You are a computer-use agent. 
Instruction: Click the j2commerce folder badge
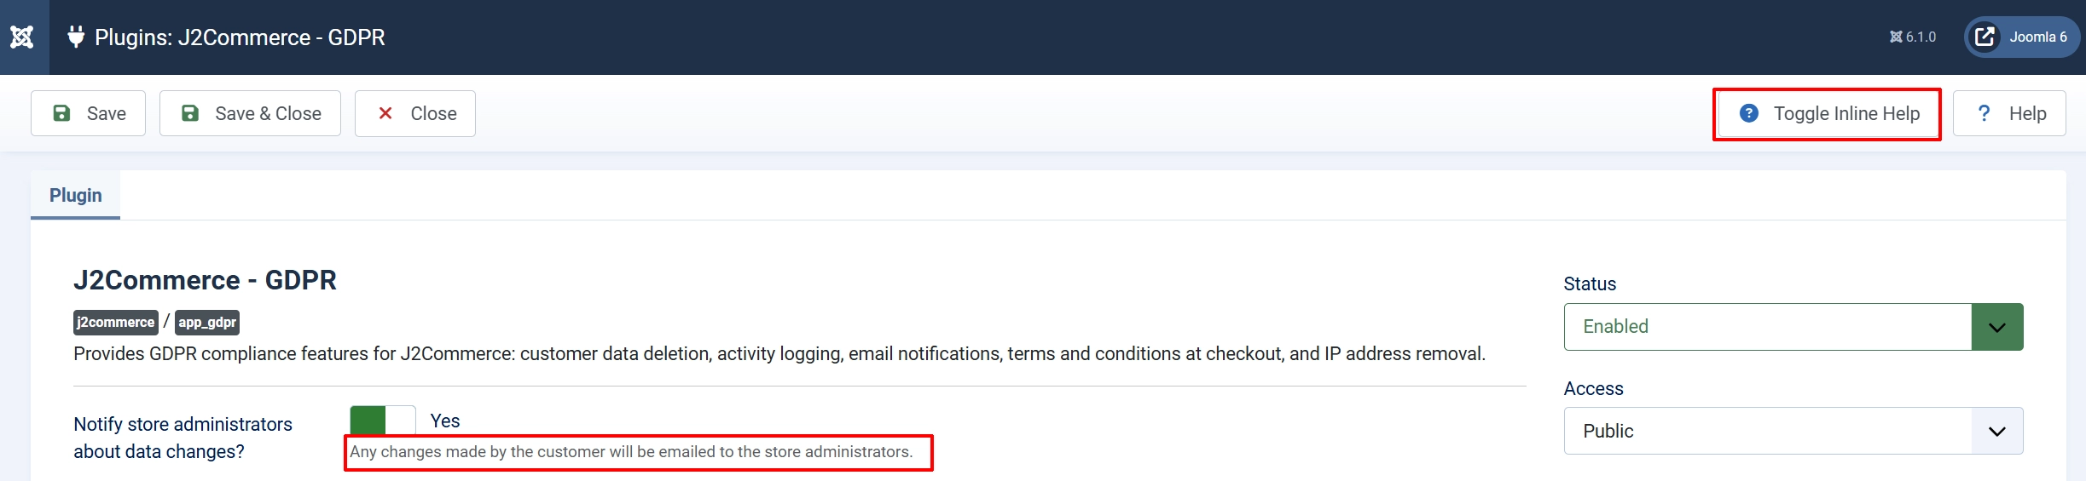(115, 322)
